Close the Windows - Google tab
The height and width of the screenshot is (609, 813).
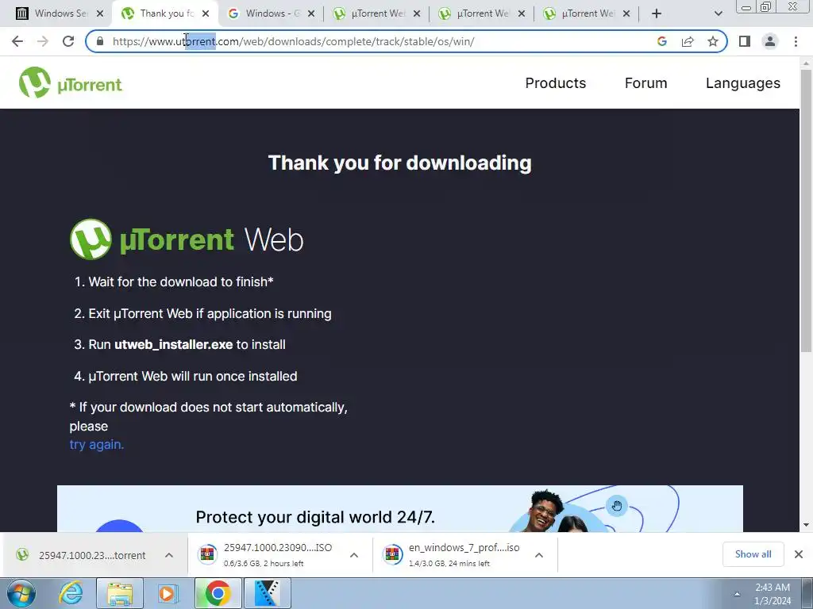pyautogui.click(x=311, y=13)
